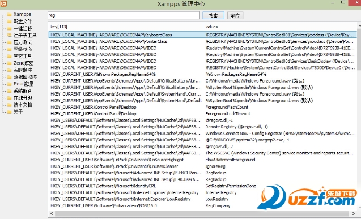361x219 pixels.
Task: Click the '@regsvc.dll,-2' value cell
Action: click(219, 147)
